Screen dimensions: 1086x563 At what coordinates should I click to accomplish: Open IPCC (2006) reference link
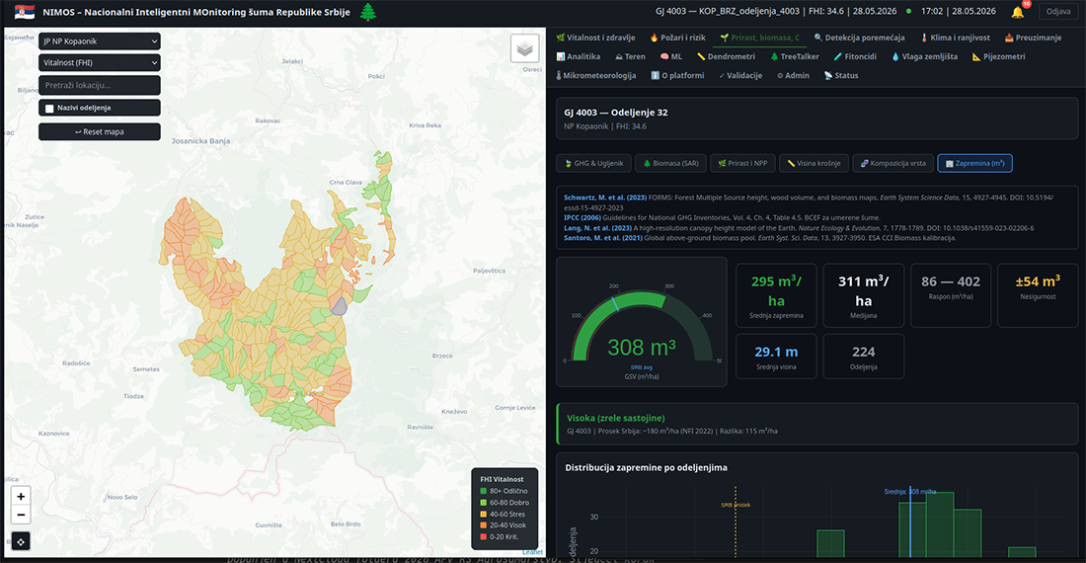point(582,217)
